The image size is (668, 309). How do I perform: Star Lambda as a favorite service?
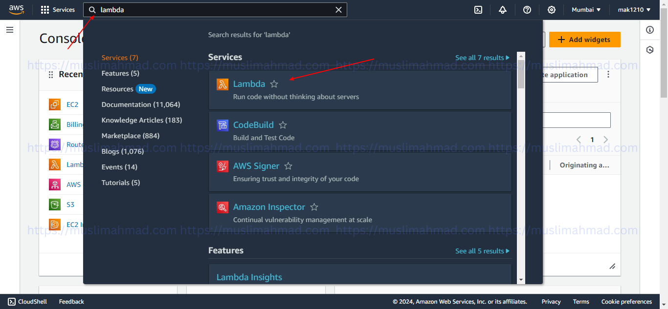[274, 84]
